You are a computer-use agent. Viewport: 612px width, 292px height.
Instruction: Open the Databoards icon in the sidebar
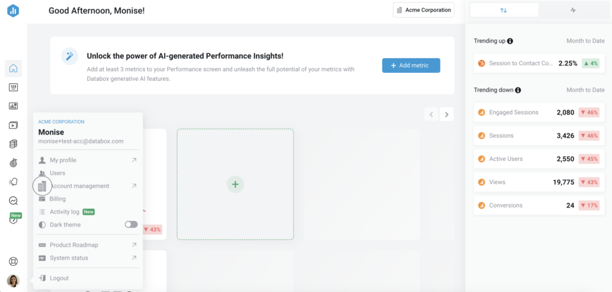[x=13, y=106]
